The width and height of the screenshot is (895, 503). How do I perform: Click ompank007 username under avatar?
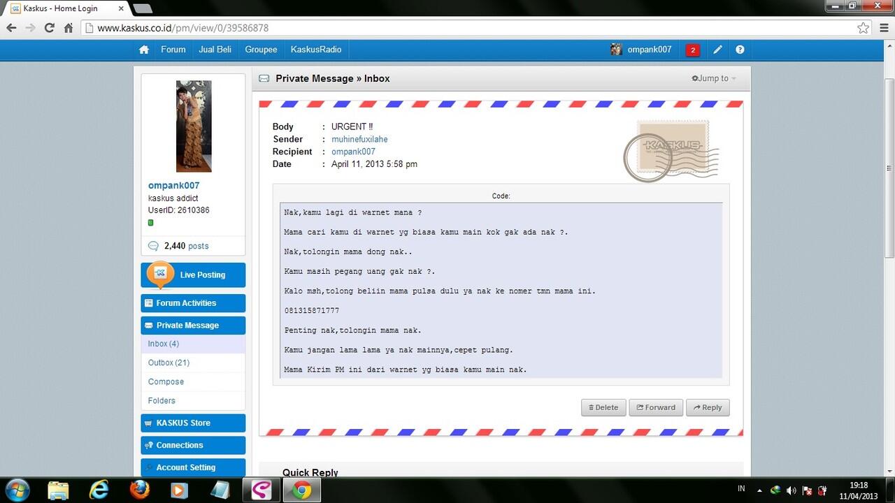[173, 186]
